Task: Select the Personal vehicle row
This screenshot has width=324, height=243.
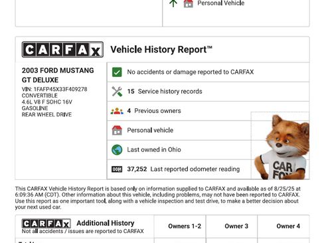Action: [208, 130]
